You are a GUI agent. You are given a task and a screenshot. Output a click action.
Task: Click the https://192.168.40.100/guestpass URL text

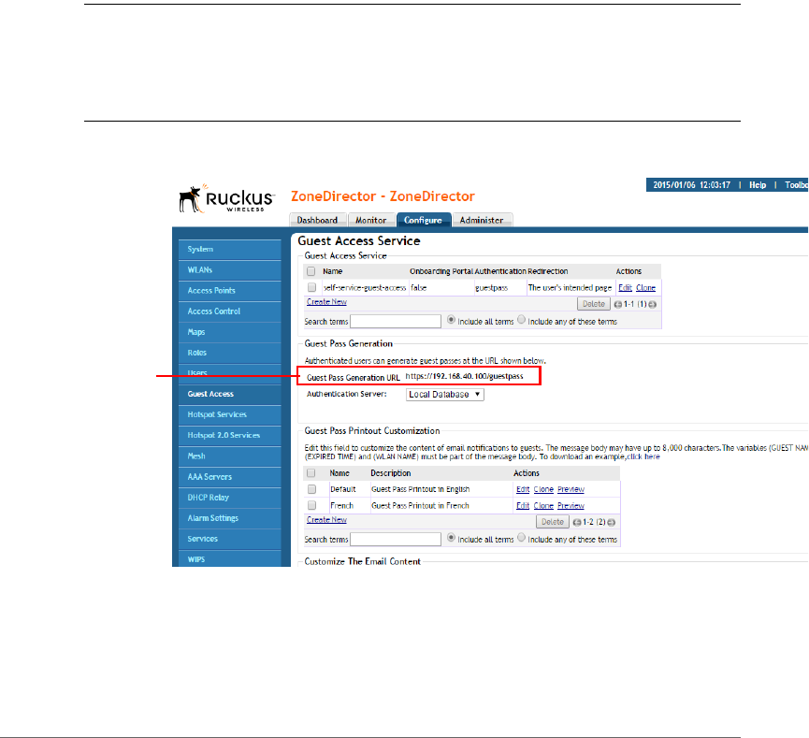[464, 376]
